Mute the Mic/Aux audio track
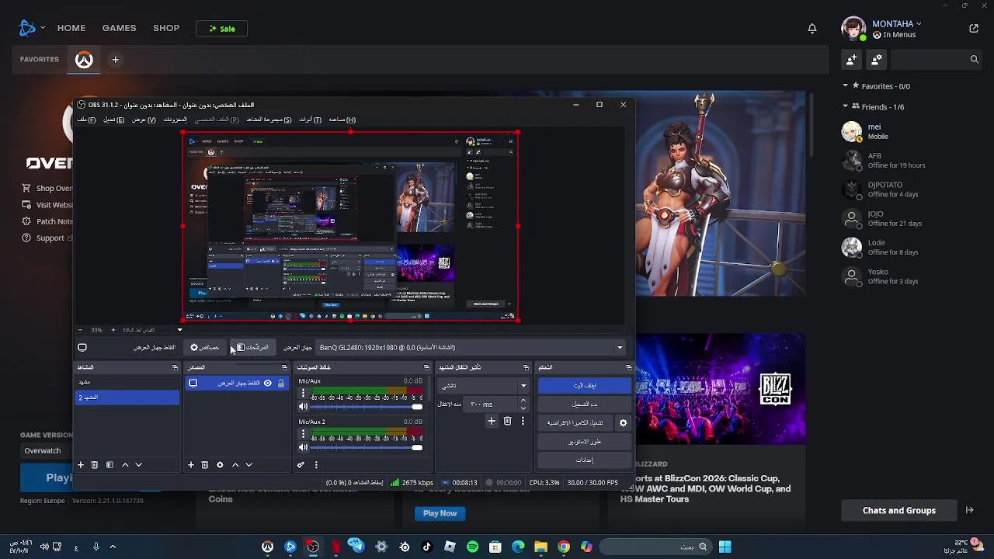 pyautogui.click(x=304, y=406)
